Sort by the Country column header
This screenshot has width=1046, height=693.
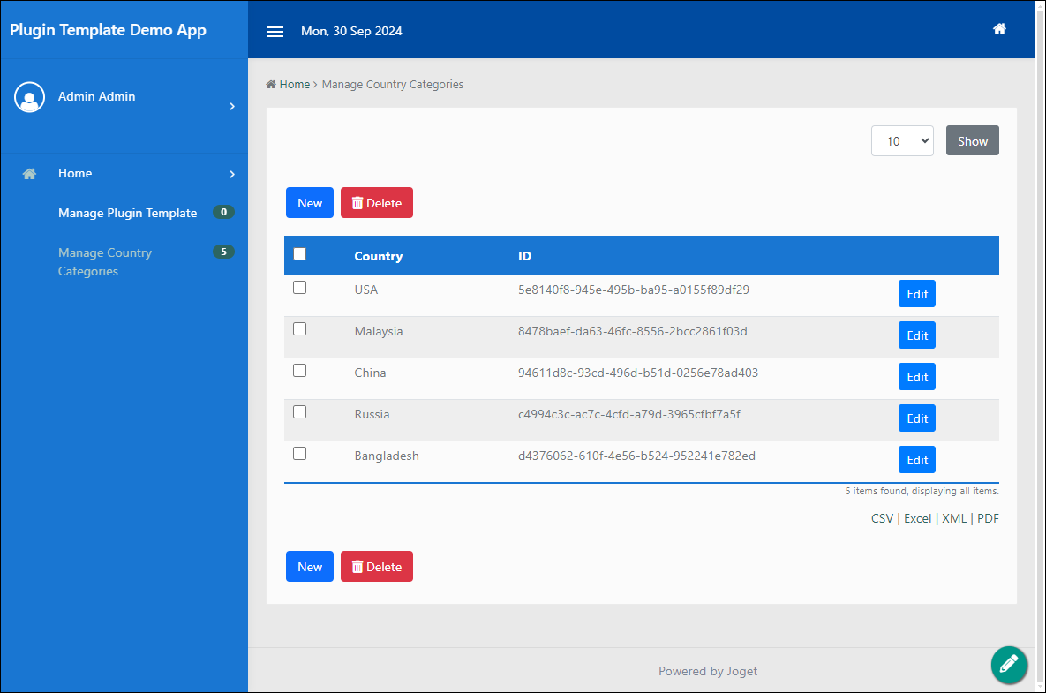379,256
